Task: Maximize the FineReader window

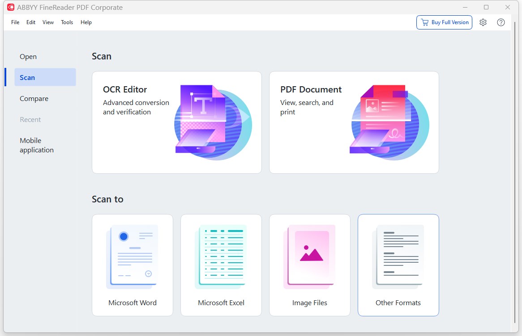Action: (x=486, y=7)
